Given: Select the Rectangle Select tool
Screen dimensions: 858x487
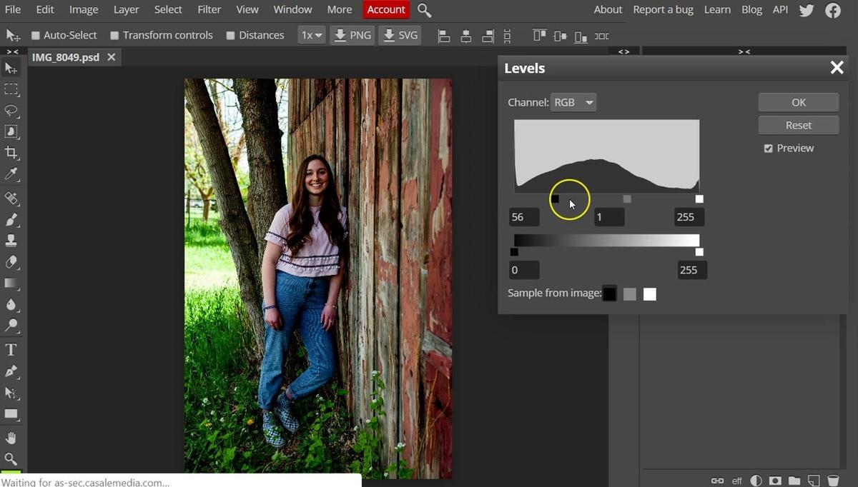Looking at the screenshot, I should coord(11,89).
